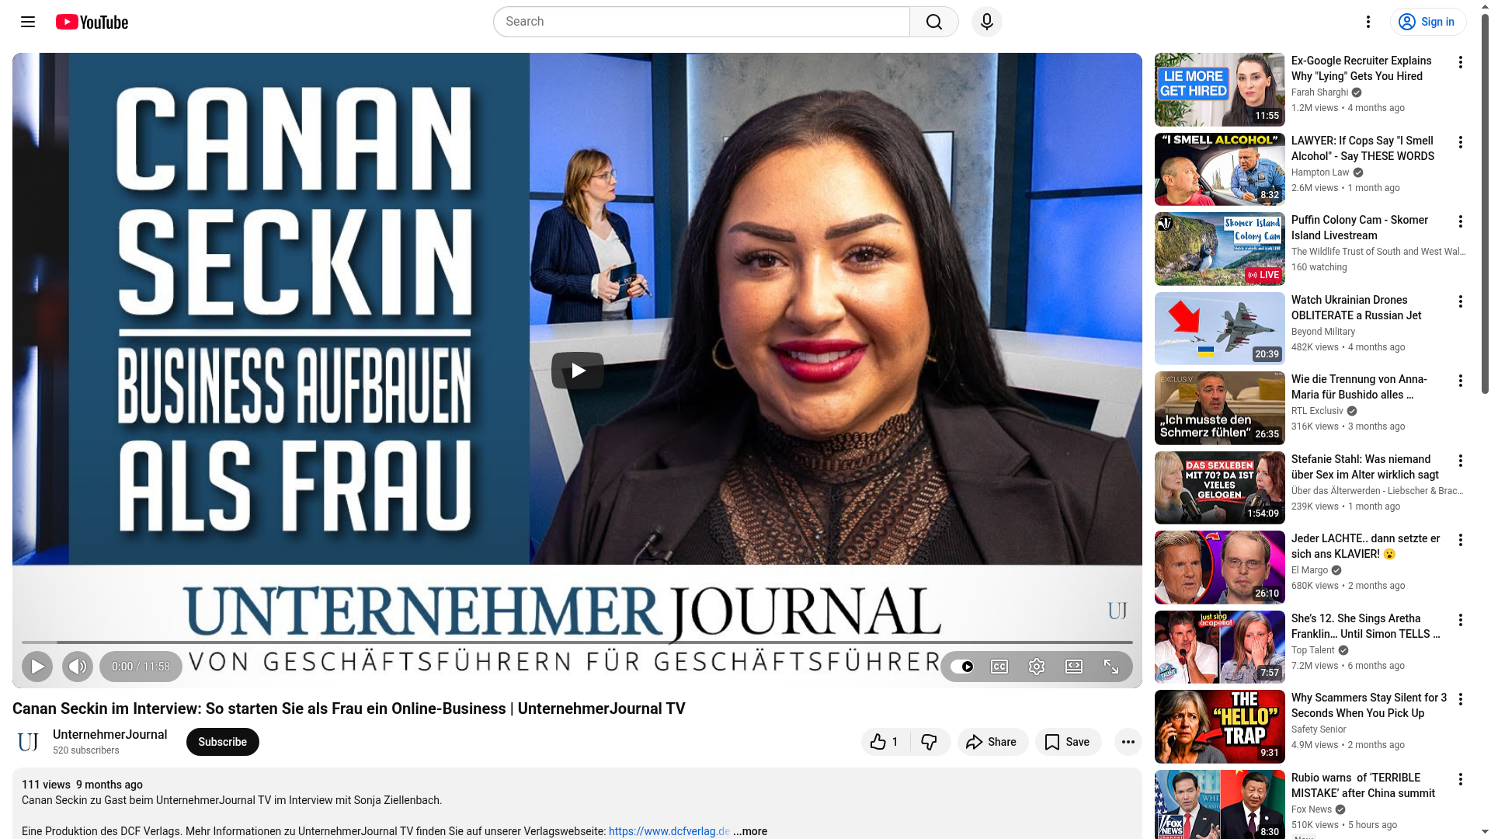Subscribe to UnternehmerJournal

(x=222, y=742)
